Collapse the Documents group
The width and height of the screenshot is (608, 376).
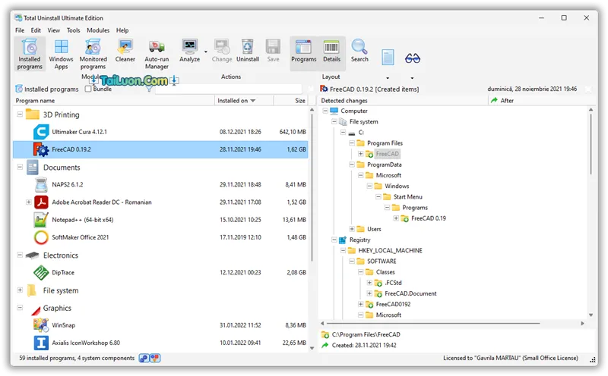[20, 167]
